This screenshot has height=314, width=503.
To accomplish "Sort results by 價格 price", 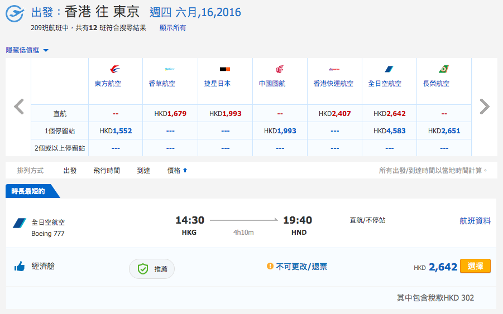I will 177,171.
